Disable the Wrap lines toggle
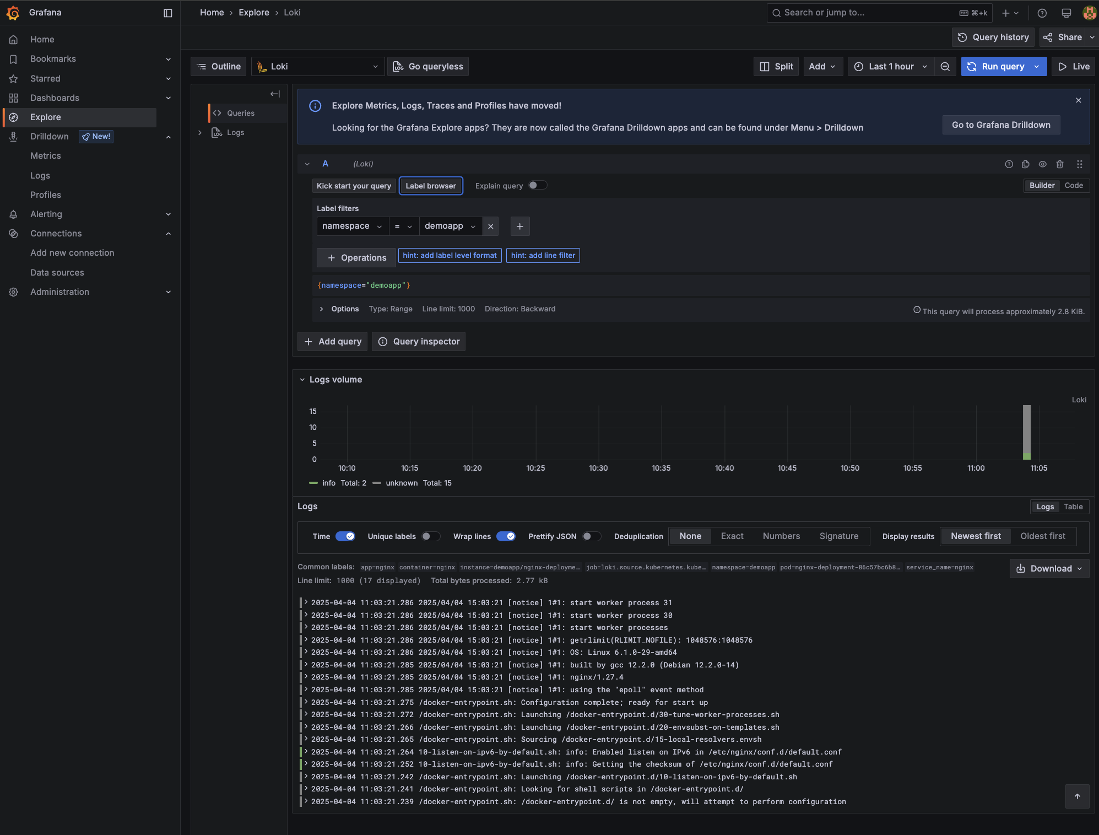1099x835 pixels. pos(505,536)
